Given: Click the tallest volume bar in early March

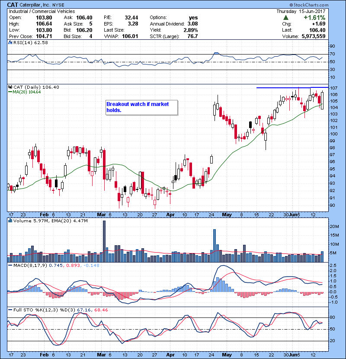Looking at the screenshot, I should (x=104, y=241).
